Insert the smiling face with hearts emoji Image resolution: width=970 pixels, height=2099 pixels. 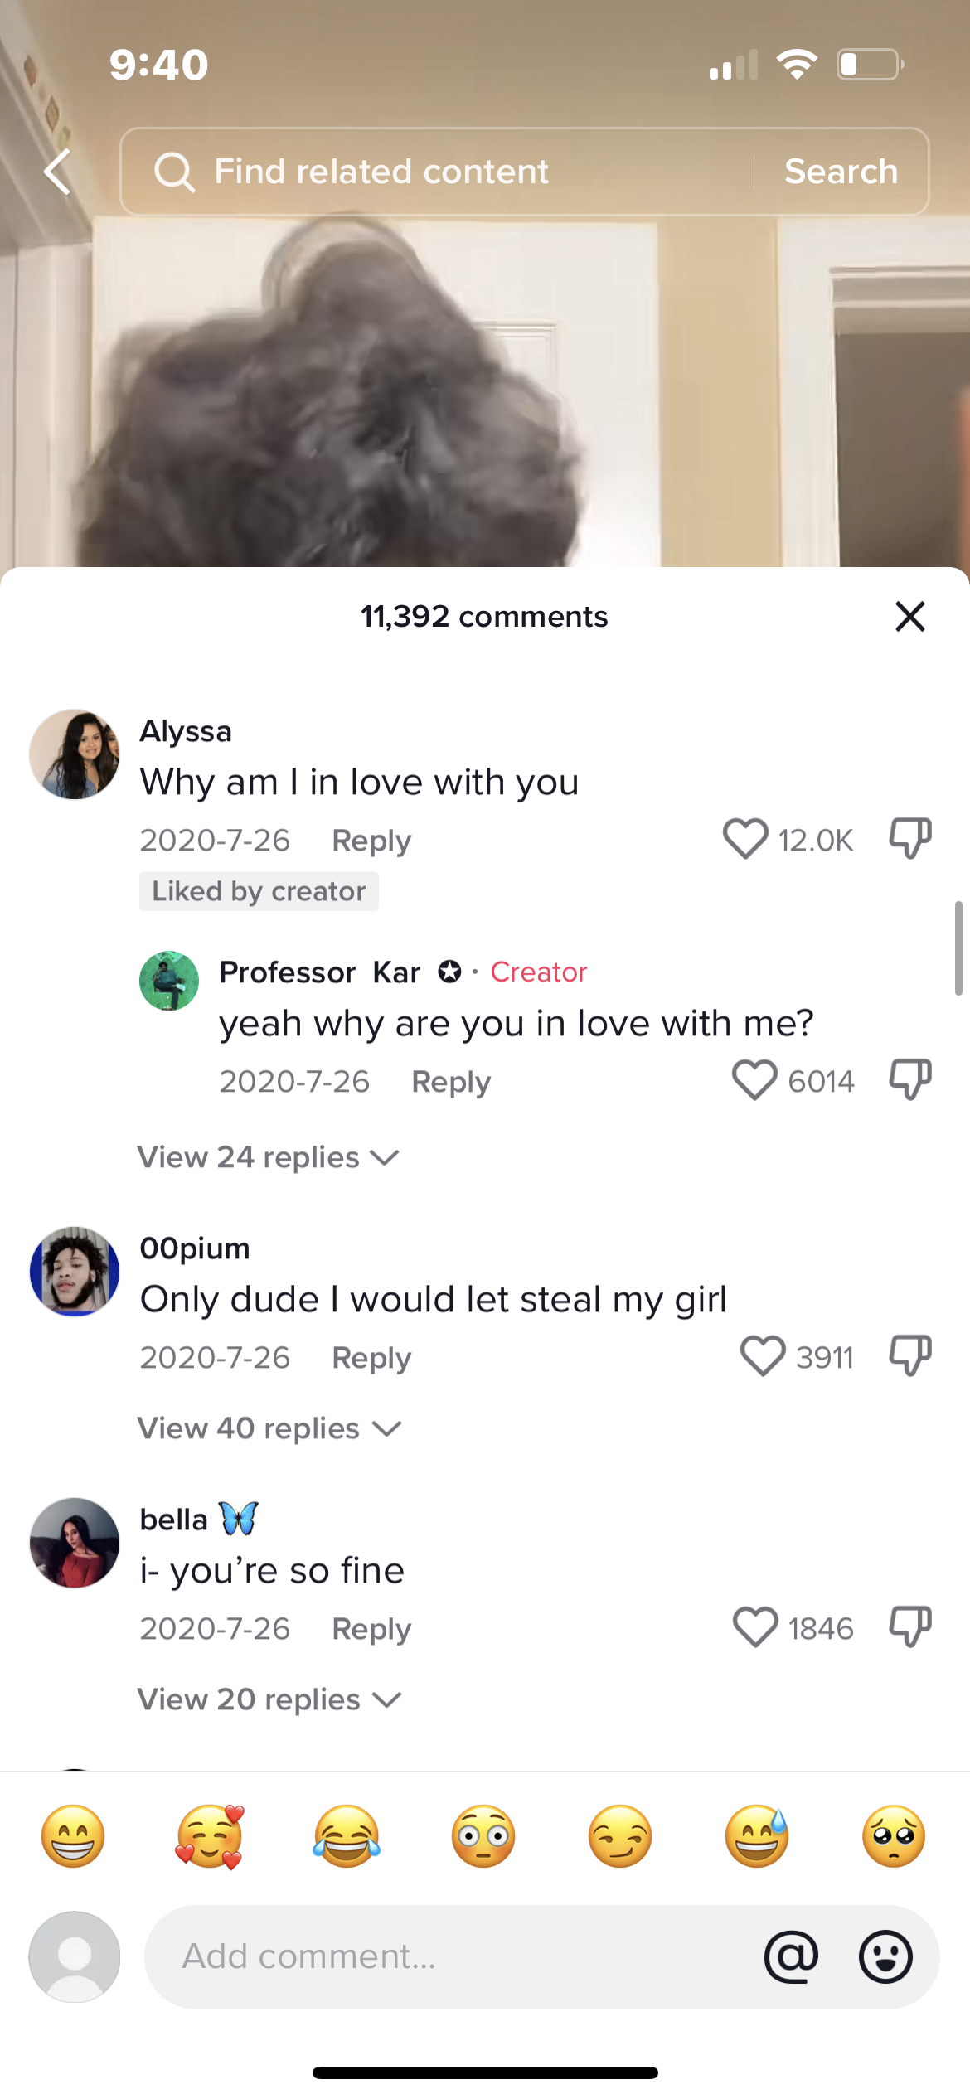pos(210,1835)
